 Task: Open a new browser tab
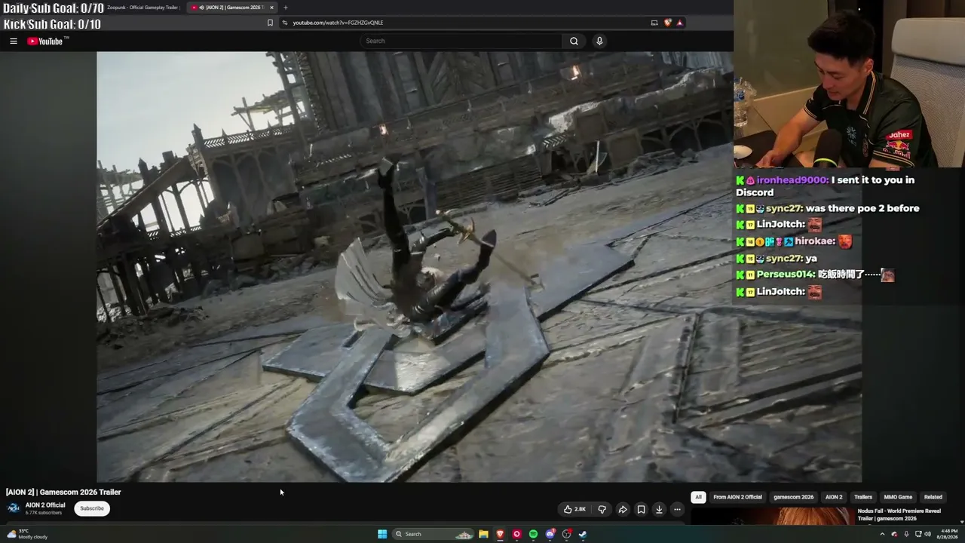tap(285, 8)
